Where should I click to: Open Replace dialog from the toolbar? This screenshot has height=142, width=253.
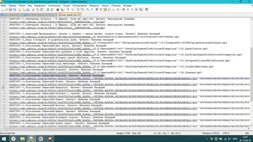pos(62,9)
